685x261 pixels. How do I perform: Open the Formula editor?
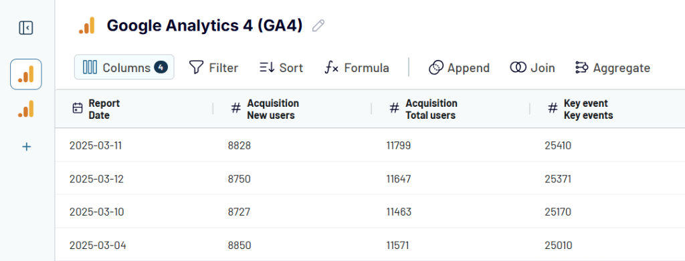[x=357, y=68]
